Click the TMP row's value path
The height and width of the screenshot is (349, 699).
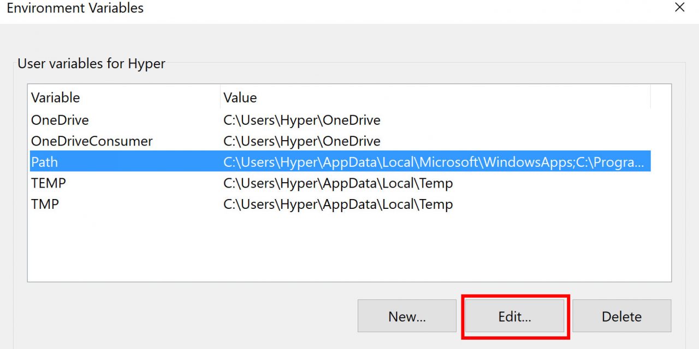coord(338,204)
